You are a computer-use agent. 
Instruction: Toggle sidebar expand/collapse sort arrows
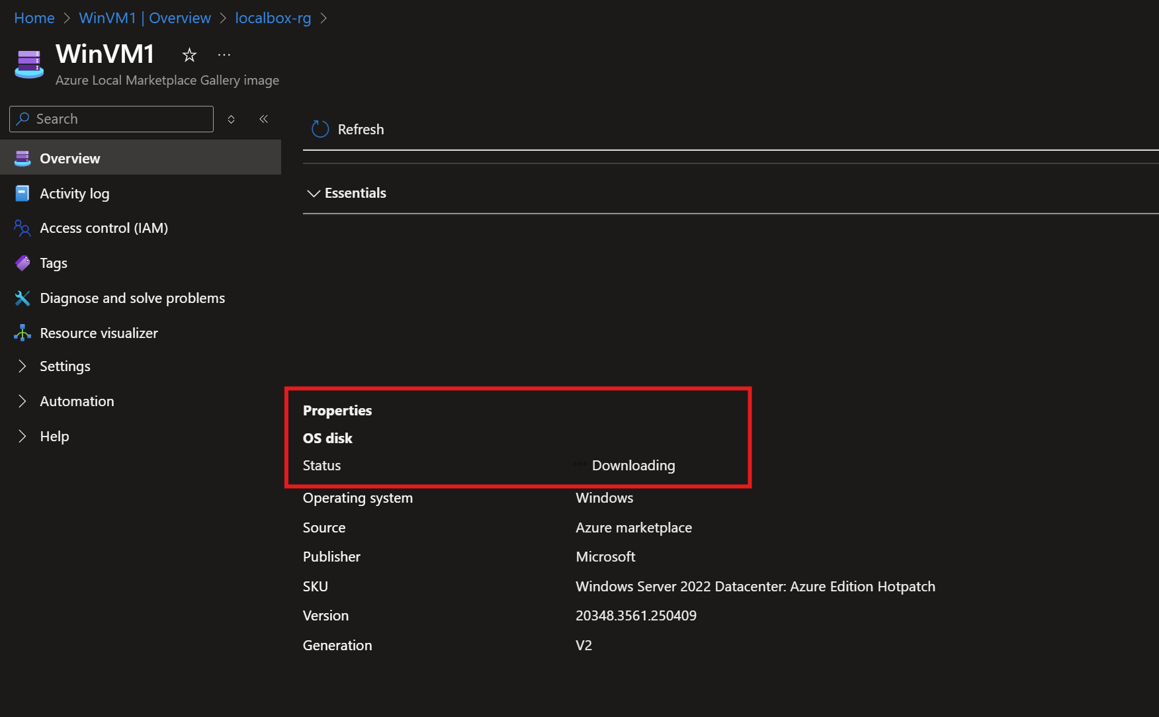coord(232,119)
